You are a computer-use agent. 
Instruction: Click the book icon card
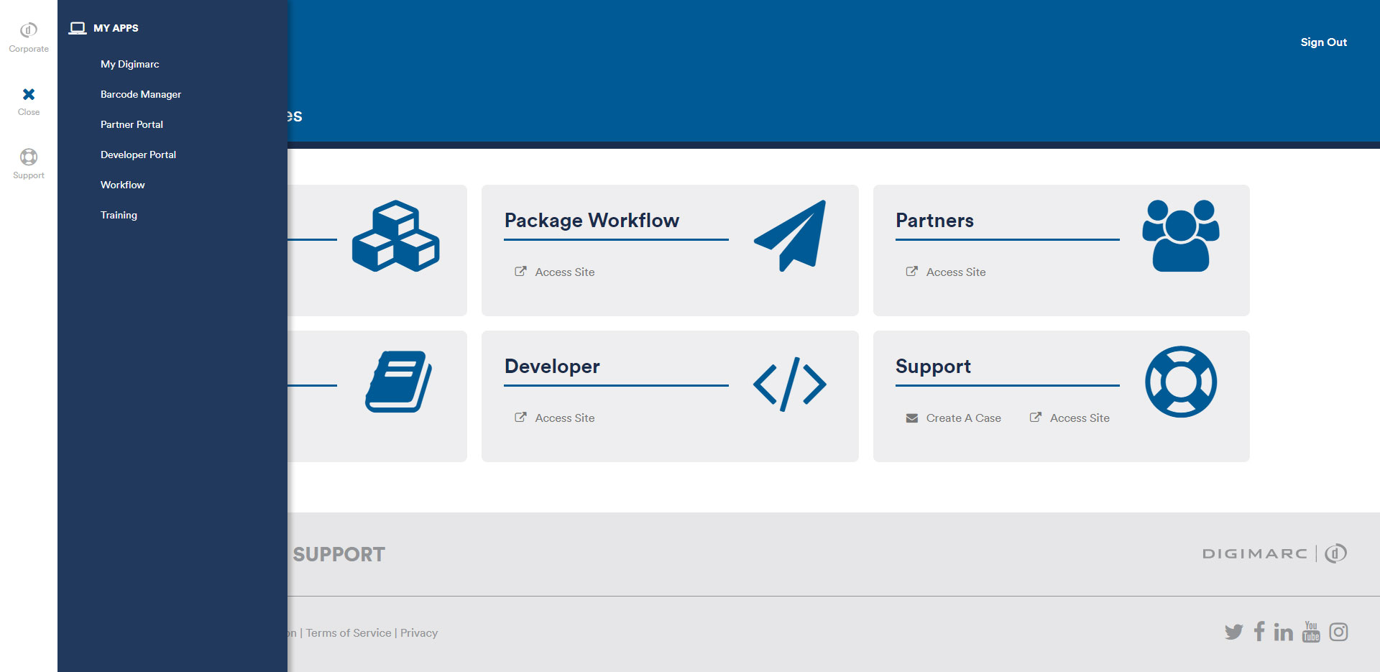pos(399,382)
